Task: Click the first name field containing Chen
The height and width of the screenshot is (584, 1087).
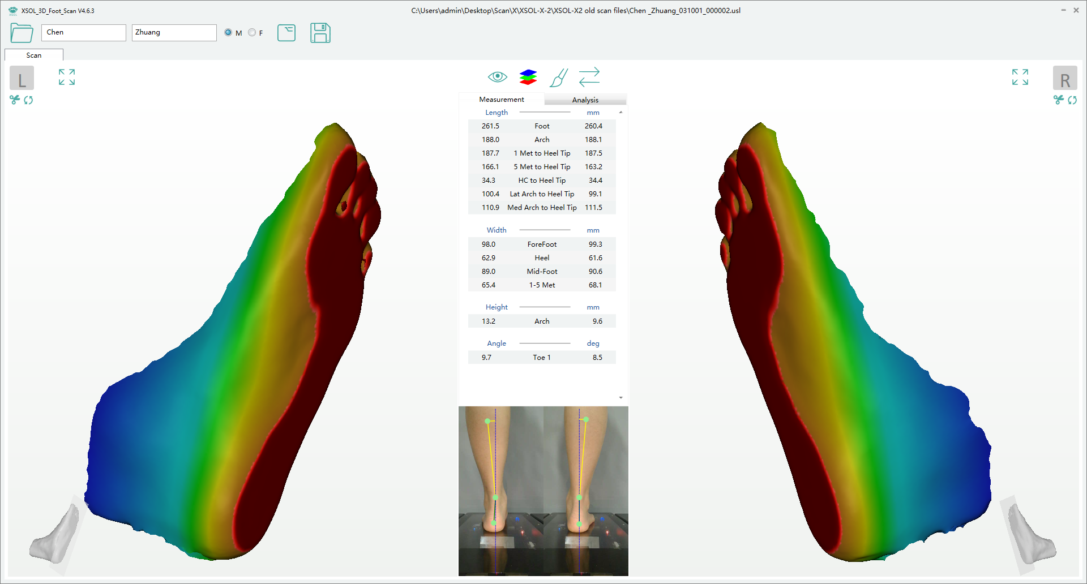Action: (83, 32)
